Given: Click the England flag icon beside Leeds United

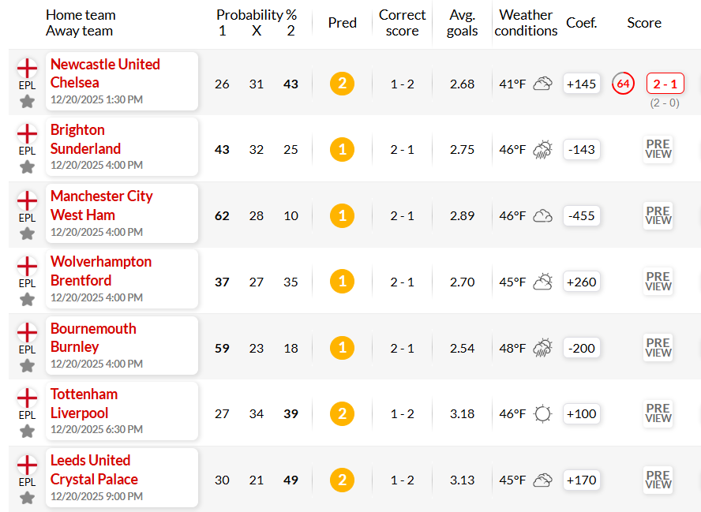Looking at the screenshot, I should [x=28, y=465].
